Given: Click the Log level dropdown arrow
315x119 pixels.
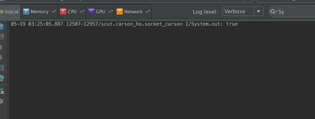Looking at the screenshot, I should point(258,11).
